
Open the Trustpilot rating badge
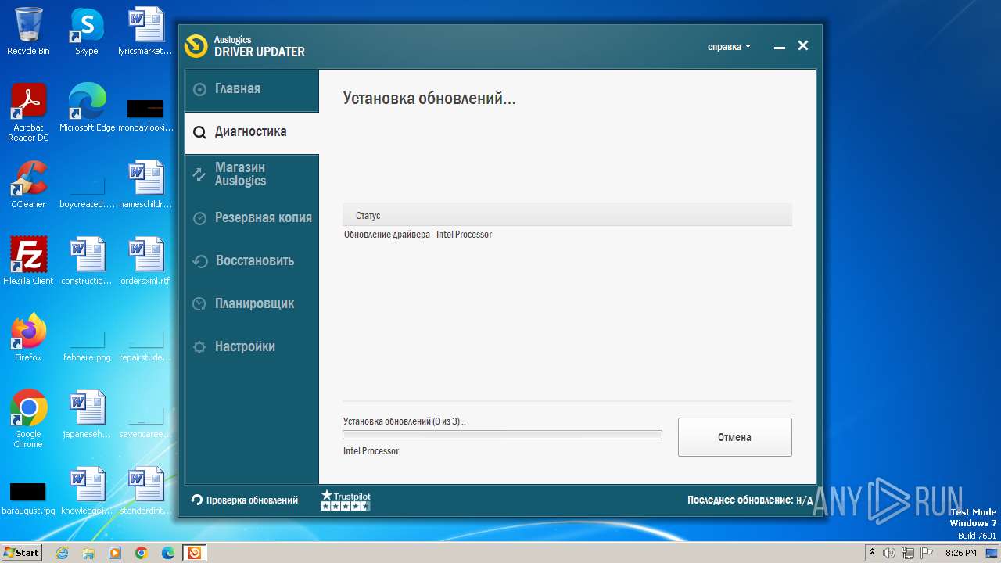[x=345, y=500]
